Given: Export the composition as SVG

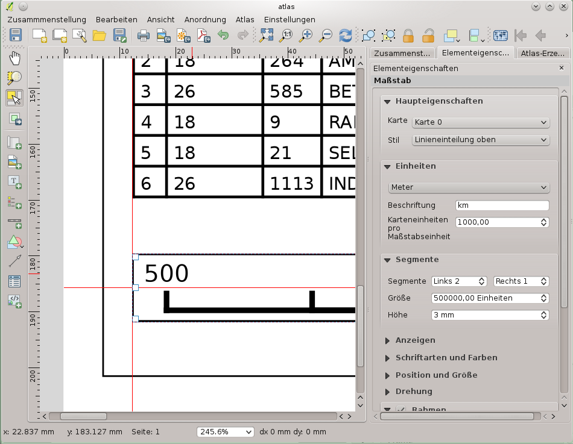Looking at the screenshot, I should (x=183, y=36).
